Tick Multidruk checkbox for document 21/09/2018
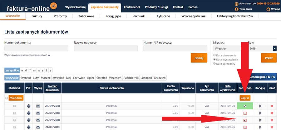The width and height of the screenshot is (281, 130). (x=14, y=127)
